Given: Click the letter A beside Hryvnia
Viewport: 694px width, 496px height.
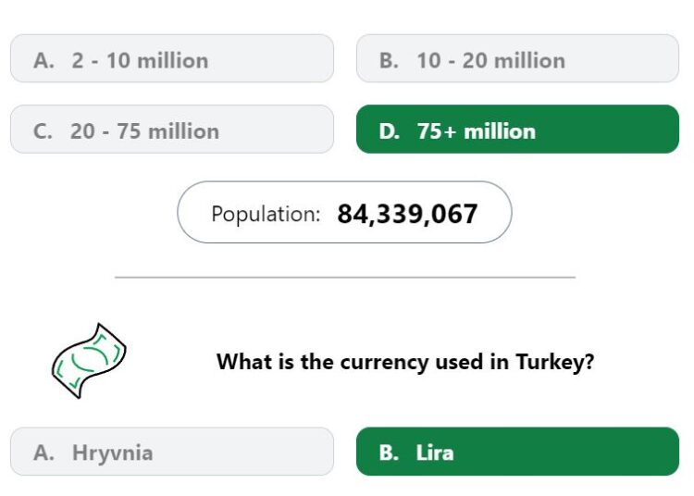Looking at the screenshot, I should pos(43,453).
